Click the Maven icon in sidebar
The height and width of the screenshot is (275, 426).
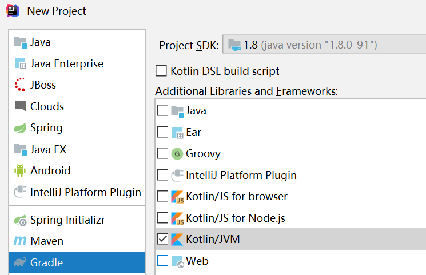click(21, 241)
